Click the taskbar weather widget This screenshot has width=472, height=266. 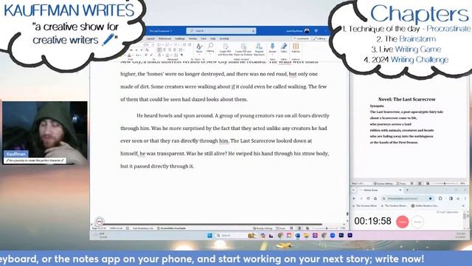click(100, 236)
